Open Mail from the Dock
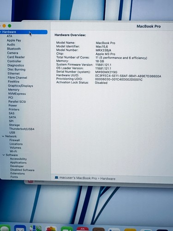The height and width of the screenshot is (231, 173). [x=20, y=228]
